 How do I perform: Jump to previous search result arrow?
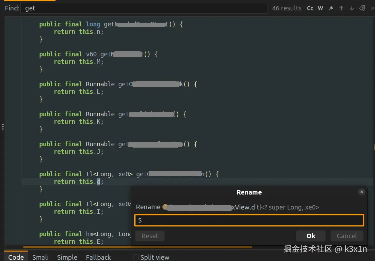[341, 8]
